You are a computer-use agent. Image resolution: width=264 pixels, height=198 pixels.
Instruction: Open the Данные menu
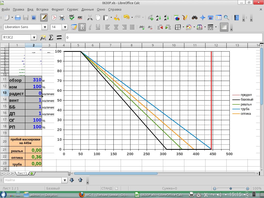click(x=87, y=9)
